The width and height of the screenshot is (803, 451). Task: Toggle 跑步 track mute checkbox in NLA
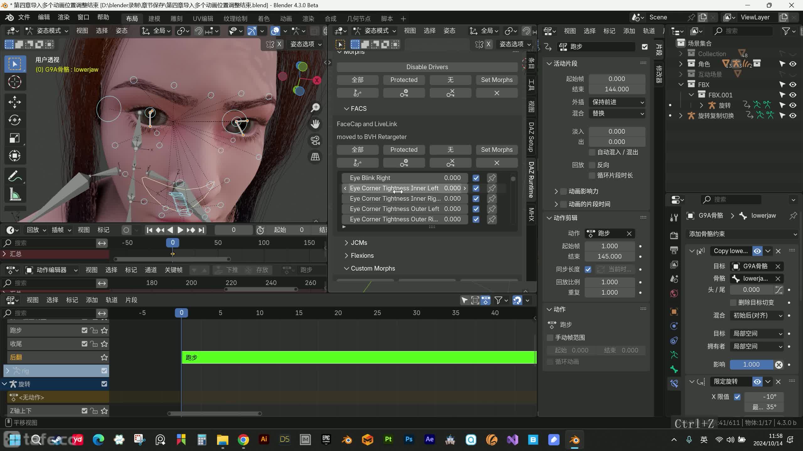pyautogui.click(x=84, y=330)
